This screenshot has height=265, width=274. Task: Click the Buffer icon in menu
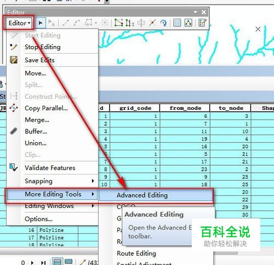tap(14, 131)
